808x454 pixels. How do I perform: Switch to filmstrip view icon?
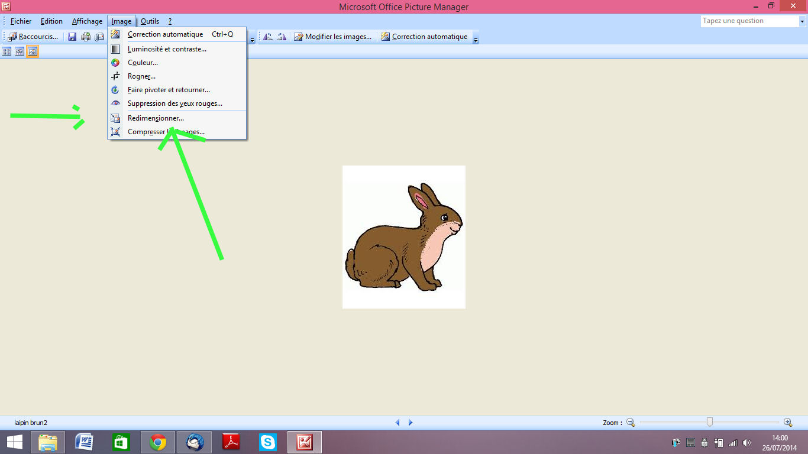point(20,51)
